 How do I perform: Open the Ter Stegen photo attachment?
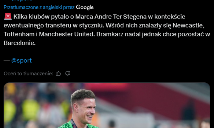(107, 105)
